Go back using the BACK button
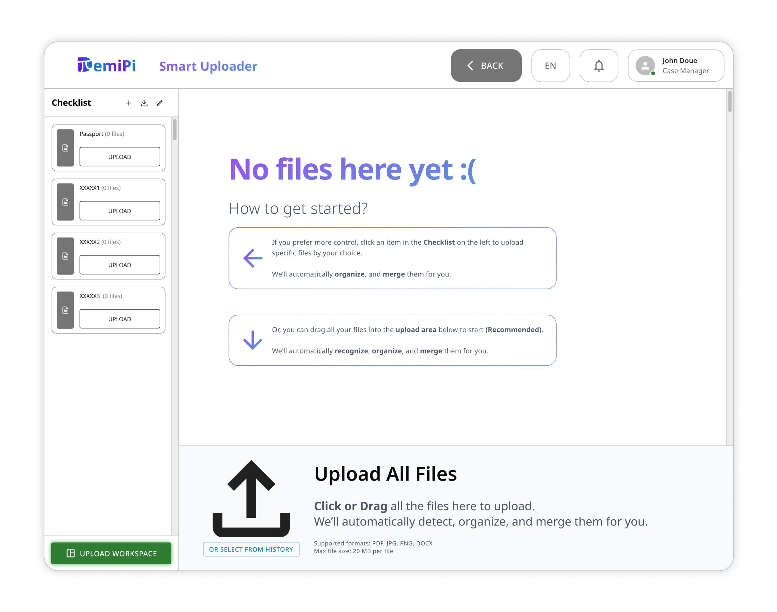 coord(486,66)
